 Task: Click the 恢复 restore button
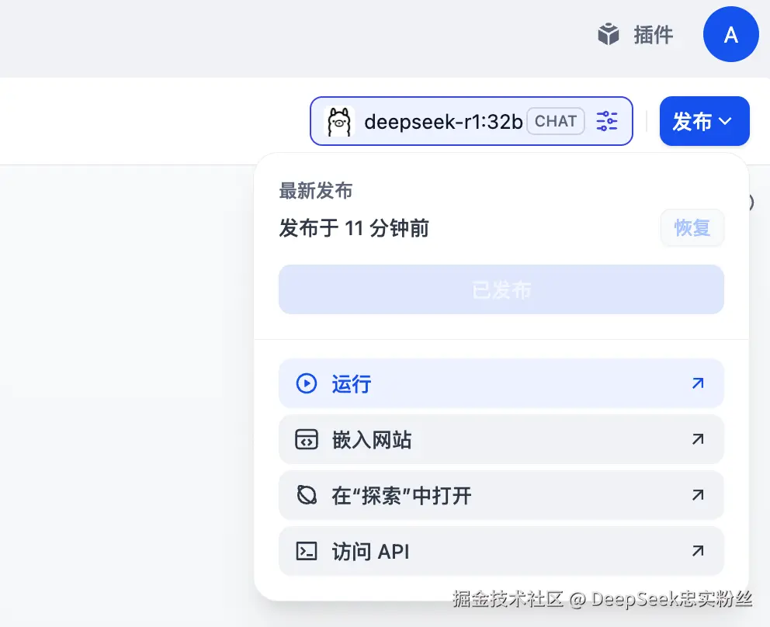[x=692, y=228]
